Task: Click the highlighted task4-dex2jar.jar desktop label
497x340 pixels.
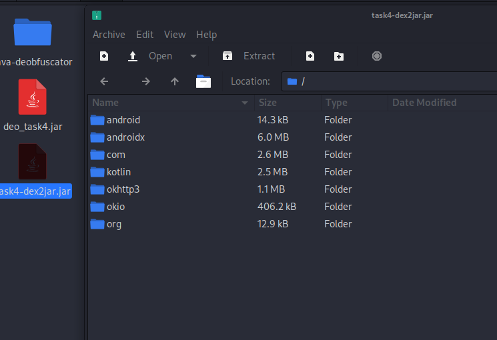Action: [x=36, y=191]
